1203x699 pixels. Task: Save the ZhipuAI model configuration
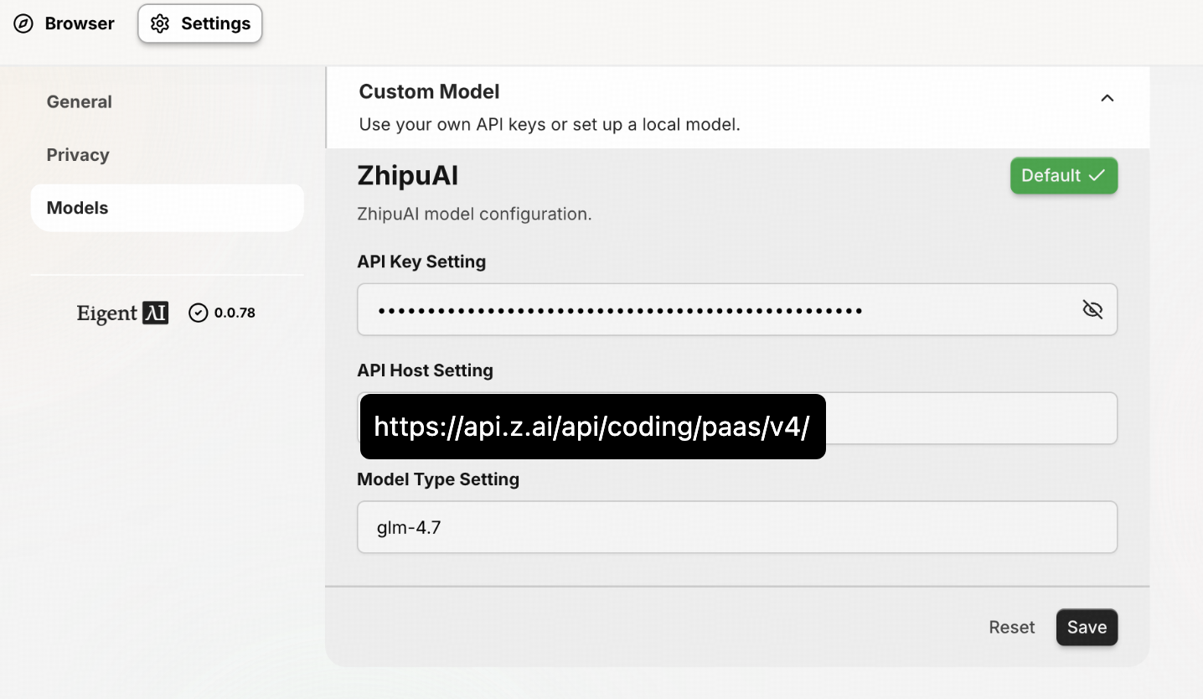coord(1087,627)
